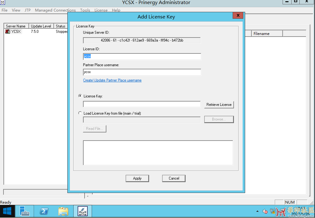Screen dimensions: 315x218
Task: Open Server Manager from the taskbar
Action: pyautogui.click(x=25, y=211)
